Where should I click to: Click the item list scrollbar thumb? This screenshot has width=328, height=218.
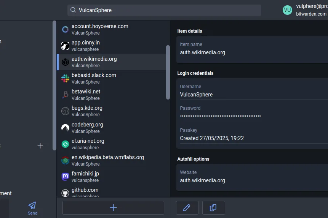click(x=168, y=73)
